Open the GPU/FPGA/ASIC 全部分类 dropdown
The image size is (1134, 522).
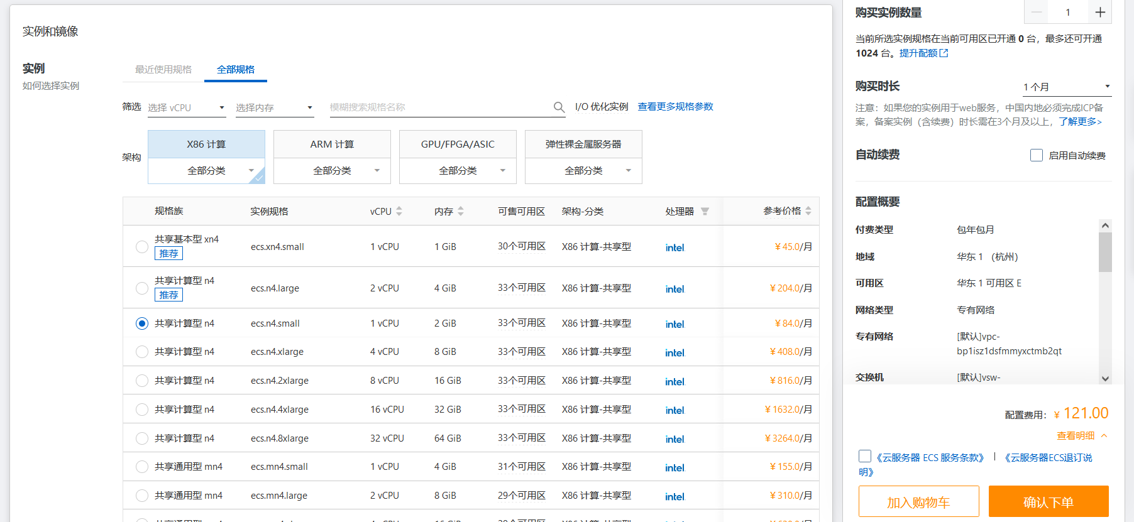point(458,171)
